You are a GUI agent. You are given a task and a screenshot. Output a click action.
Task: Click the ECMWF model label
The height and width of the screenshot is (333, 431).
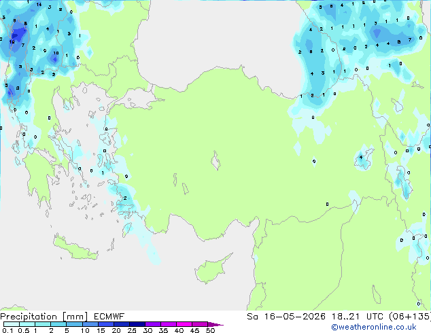(109, 317)
